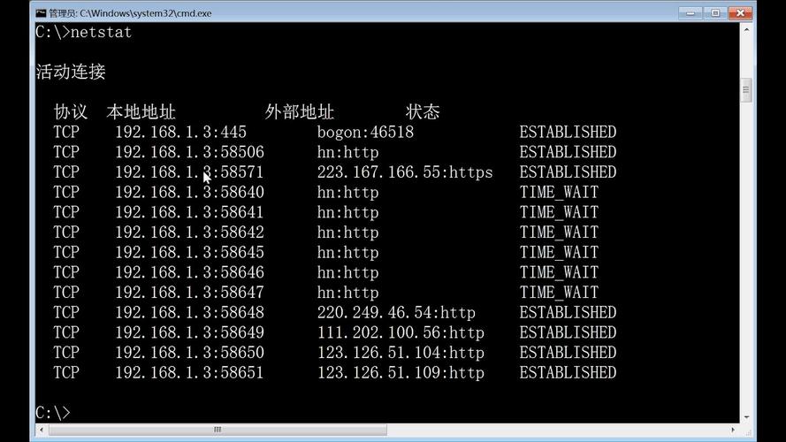Viewport: 786px width, 442px height.
Task: Minimize the command prompt window
Action: (691, 12)
